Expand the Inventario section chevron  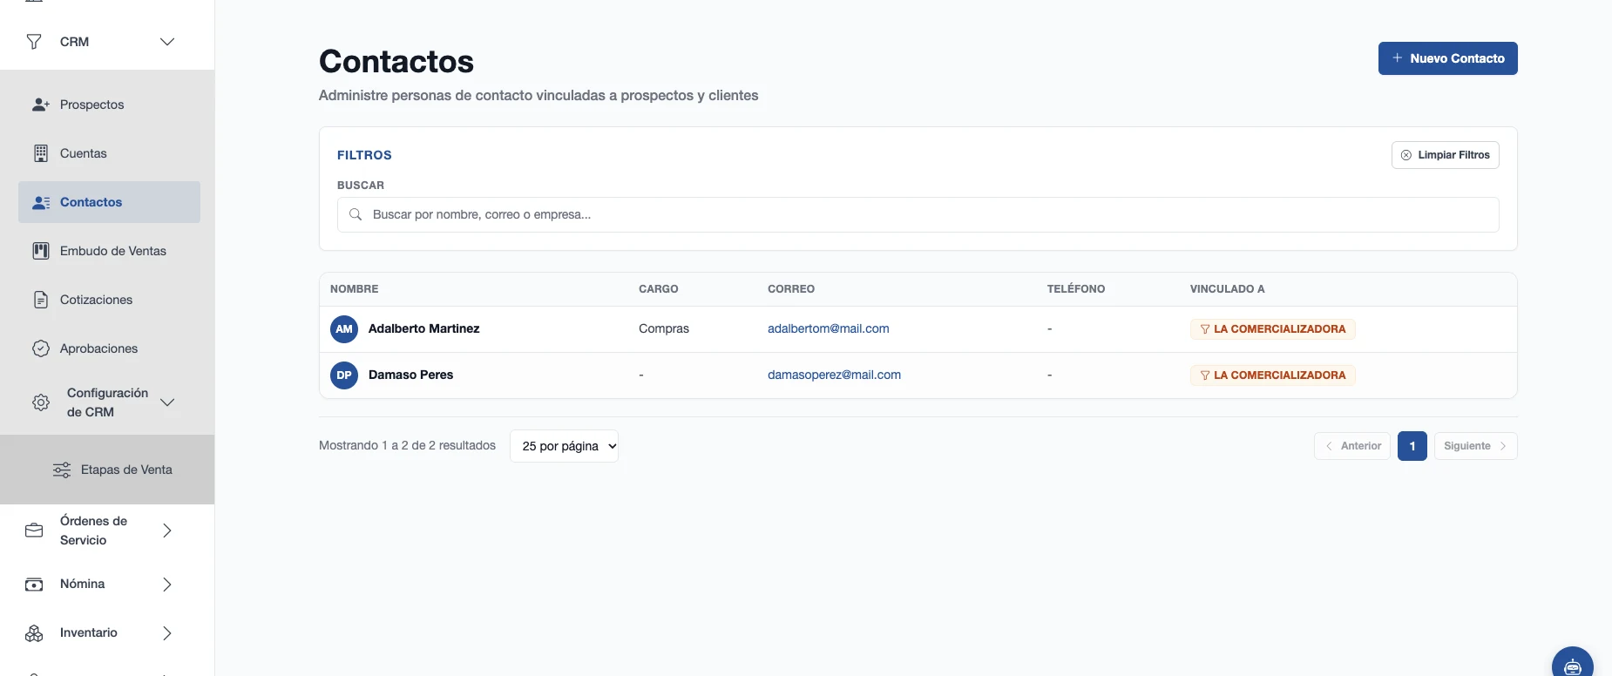167,633
